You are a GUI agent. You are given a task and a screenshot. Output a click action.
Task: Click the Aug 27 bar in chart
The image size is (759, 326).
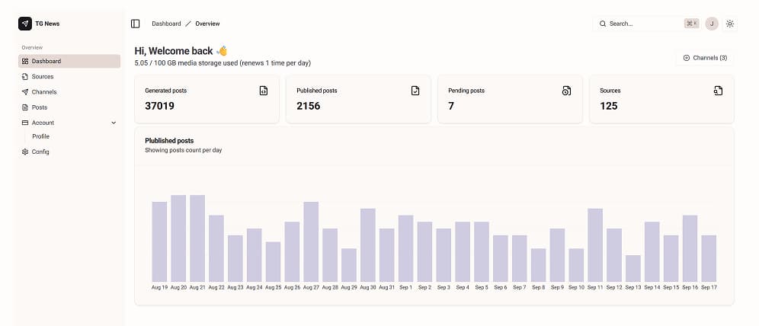tap(311, 241)
